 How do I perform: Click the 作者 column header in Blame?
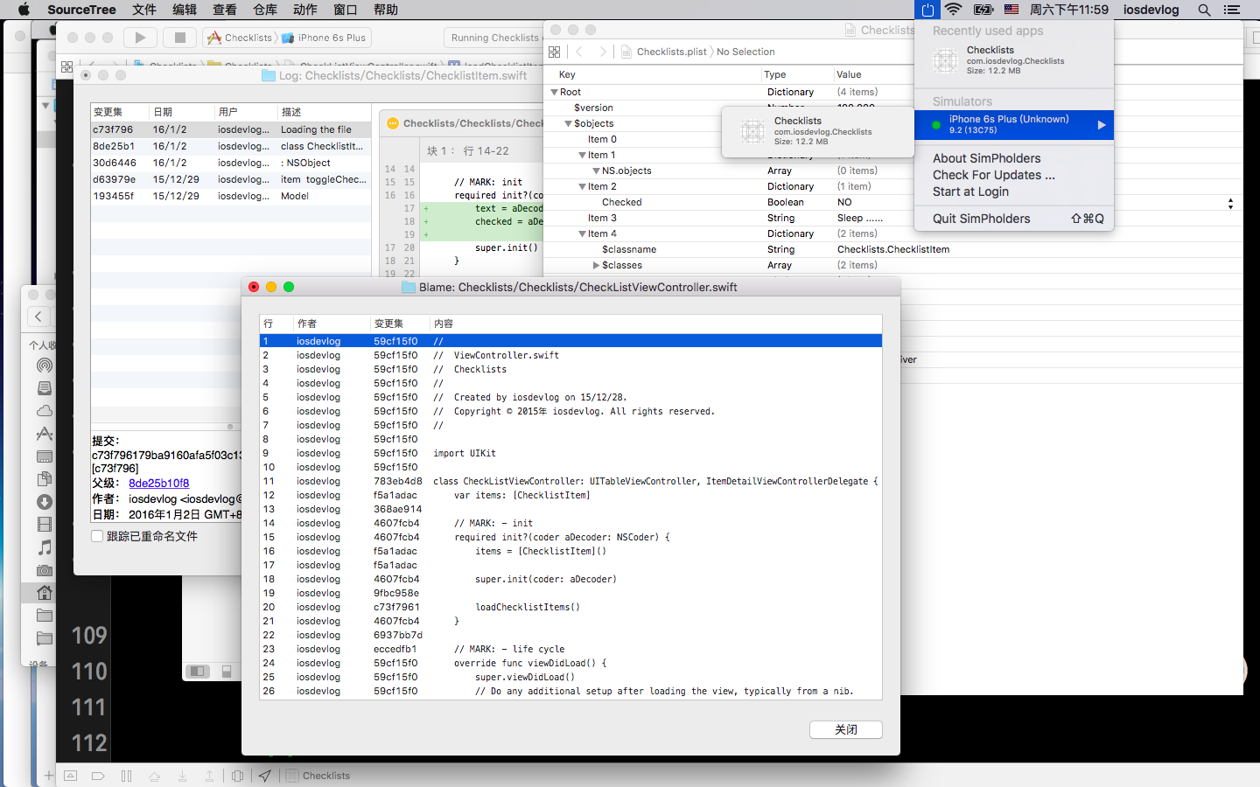pyautogui.click(x=331, y=324)
